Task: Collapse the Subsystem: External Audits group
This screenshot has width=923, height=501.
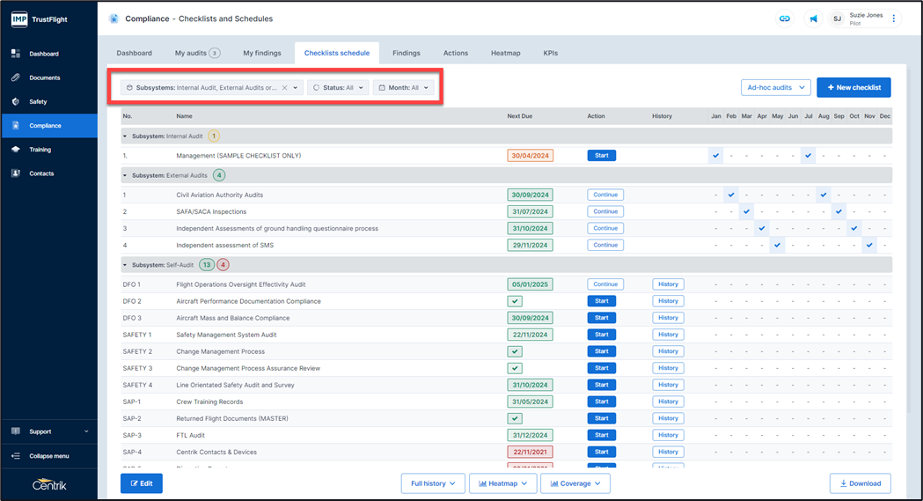Action: [126, 175]
